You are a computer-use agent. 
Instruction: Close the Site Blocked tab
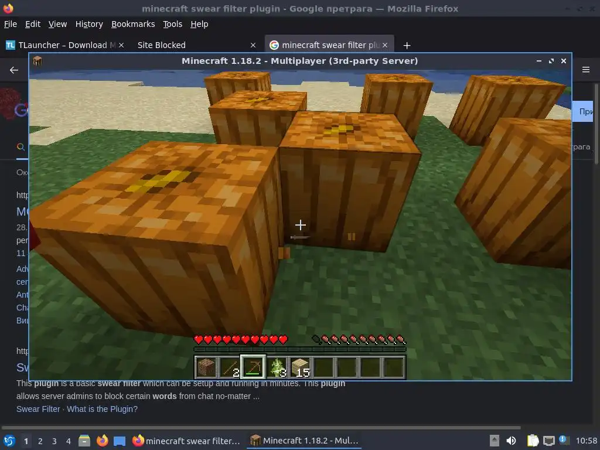point(253,45)
